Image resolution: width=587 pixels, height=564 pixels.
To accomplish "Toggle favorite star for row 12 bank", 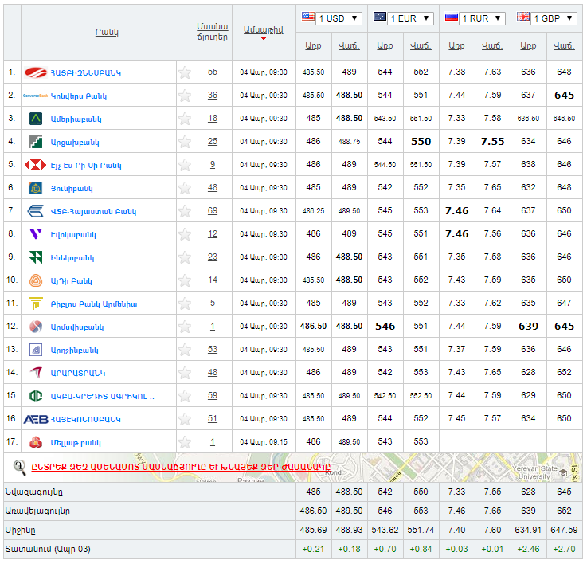I will [185, 327].
